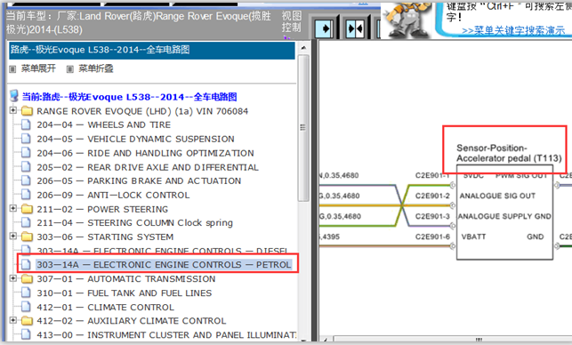Viewport: 572px width, 345px height.
Task: Click the AUXILIARY CLIMATE CONTROL folder icon
Action: point(27,321)
